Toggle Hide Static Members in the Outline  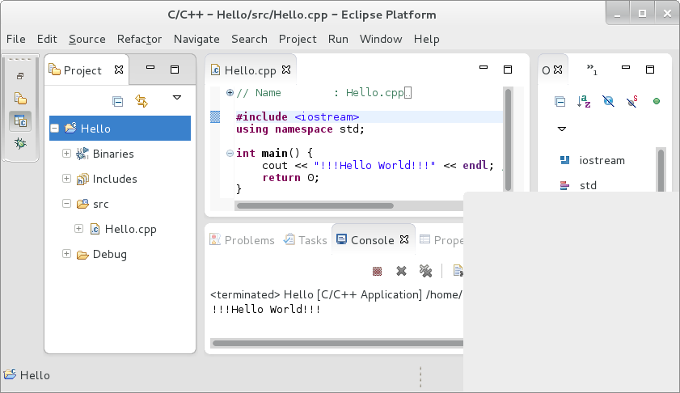point(632,102)
